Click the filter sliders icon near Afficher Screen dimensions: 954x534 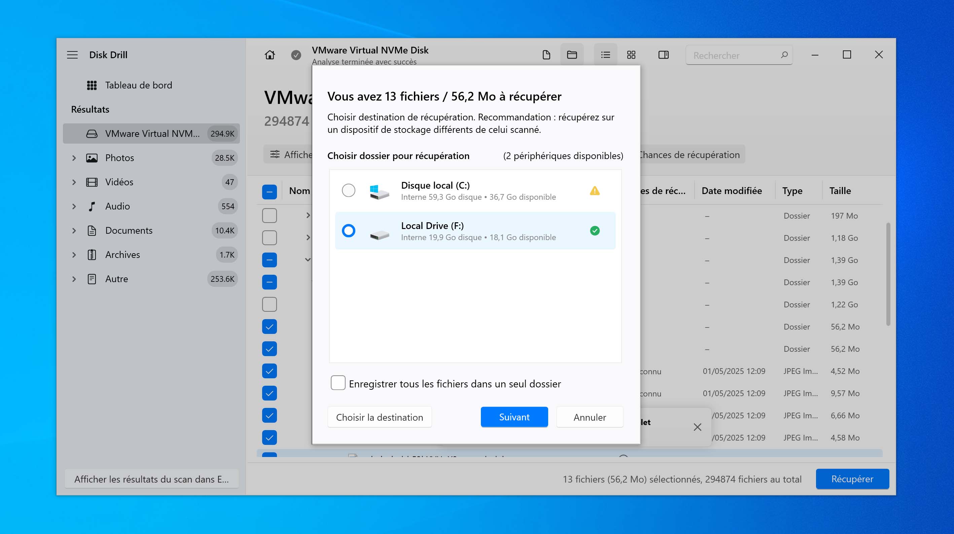(275, 154)
